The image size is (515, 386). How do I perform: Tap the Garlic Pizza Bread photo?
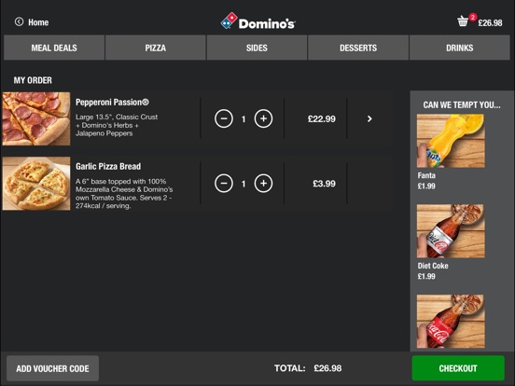click(x=36, y=183)
